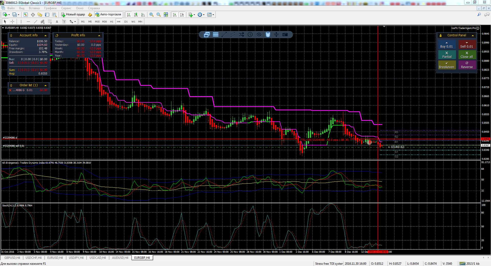Viewport: 491px width, 266px height.
Task: Open the search magnifier at top right
Action: point(479,15)
